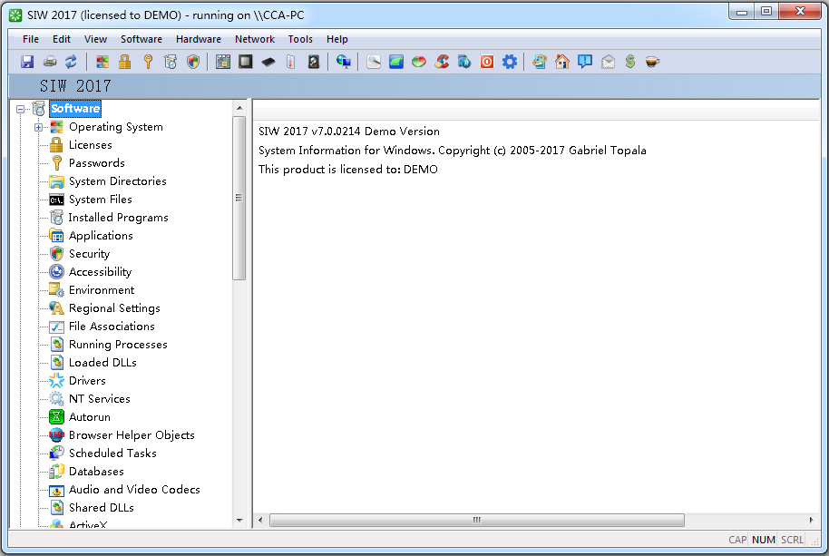Screen dimensions: 829x556
Task: Select Applications in the tree
Action: [x=101, y=236]
